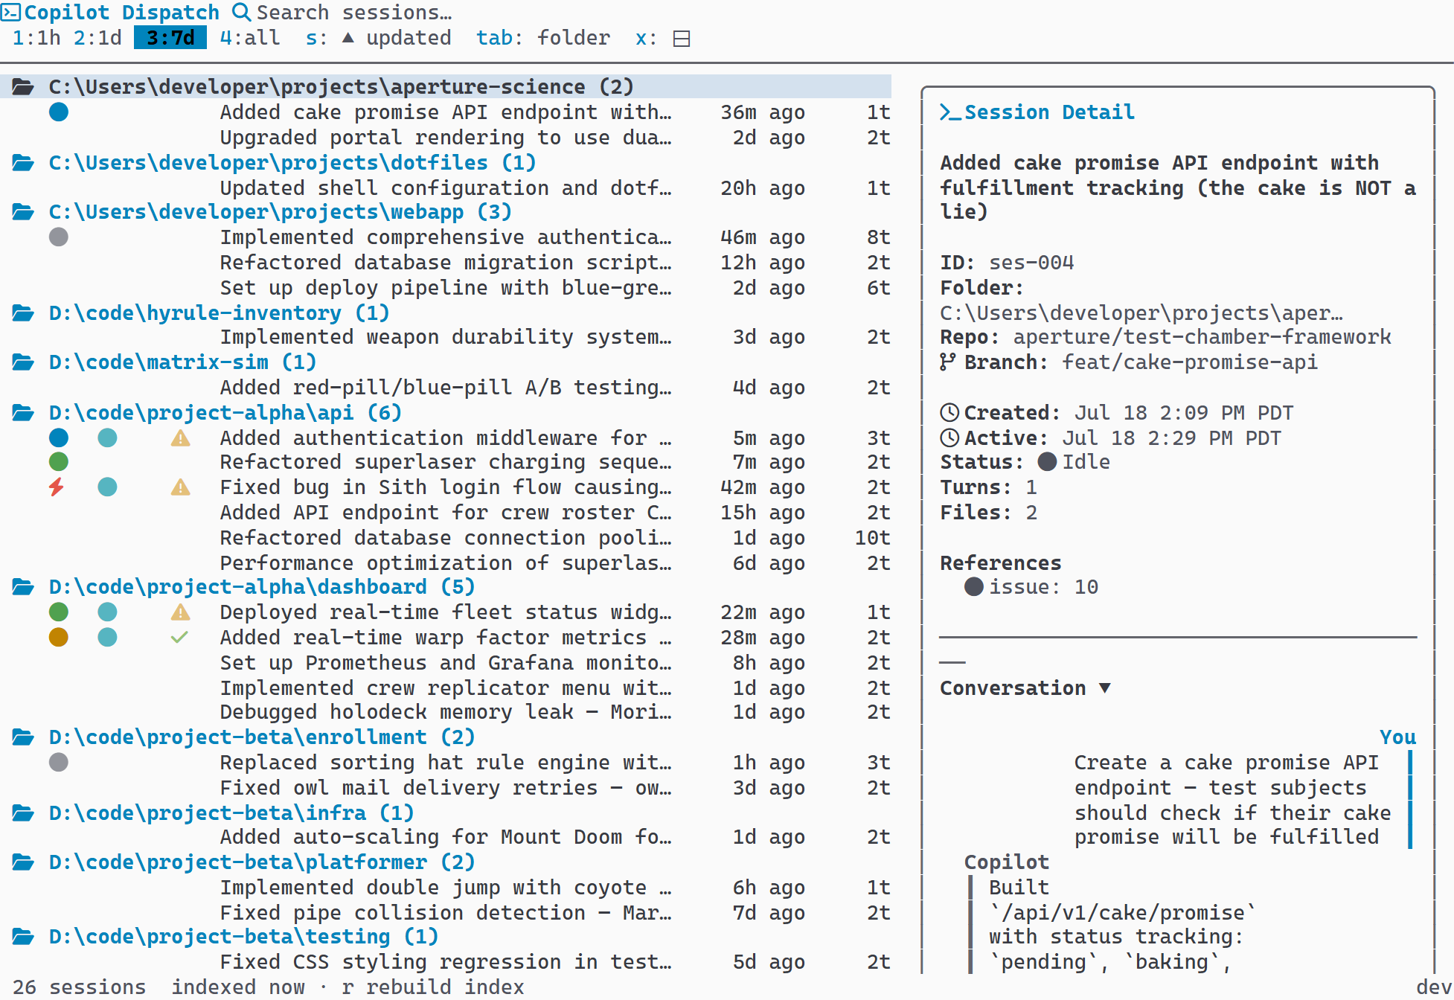Select the 3:7d time filter tab
Screen dimensions: 1454x1000
[x=170, y=38]
